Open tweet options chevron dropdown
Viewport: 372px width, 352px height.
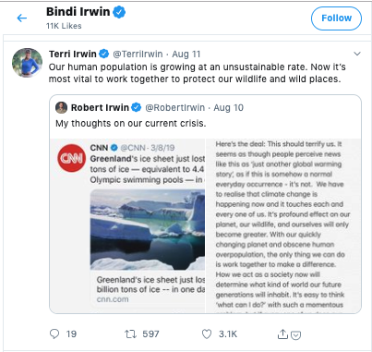coord(357,54)
